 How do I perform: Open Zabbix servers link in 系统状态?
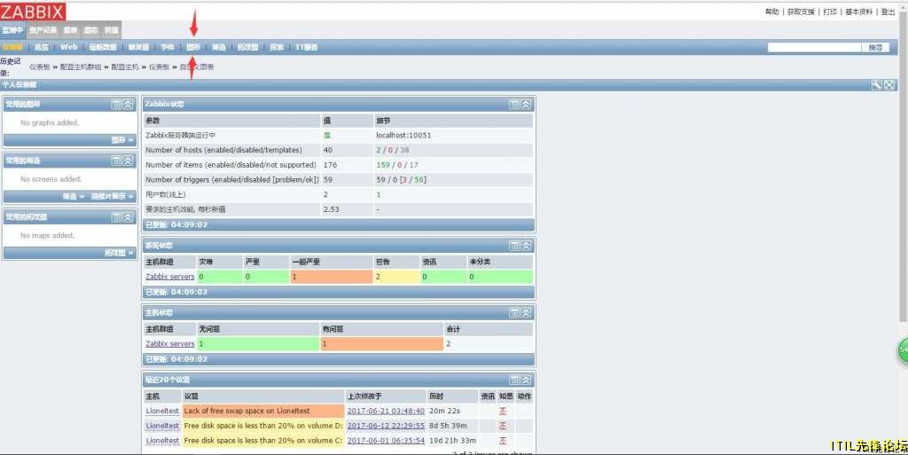coord(170,277)
